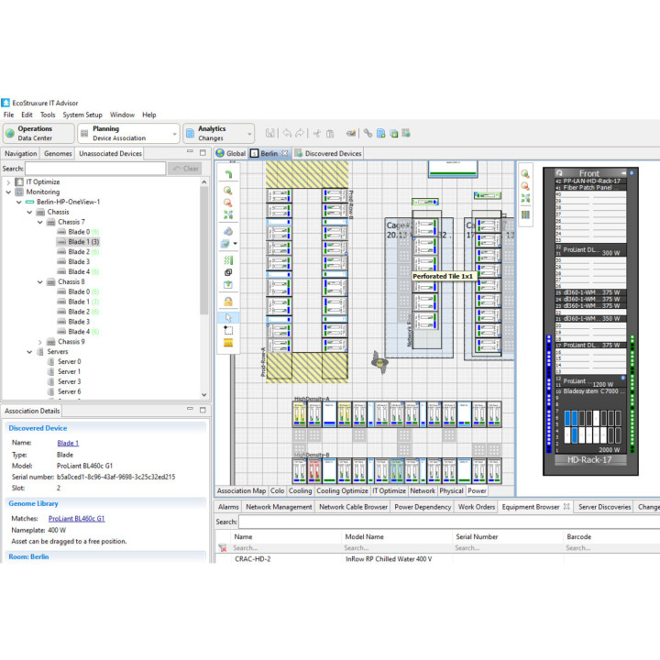Zoom out on the Berlin floor layout
The width and height of the screenshot is (660, 660).
click(228, 203)
